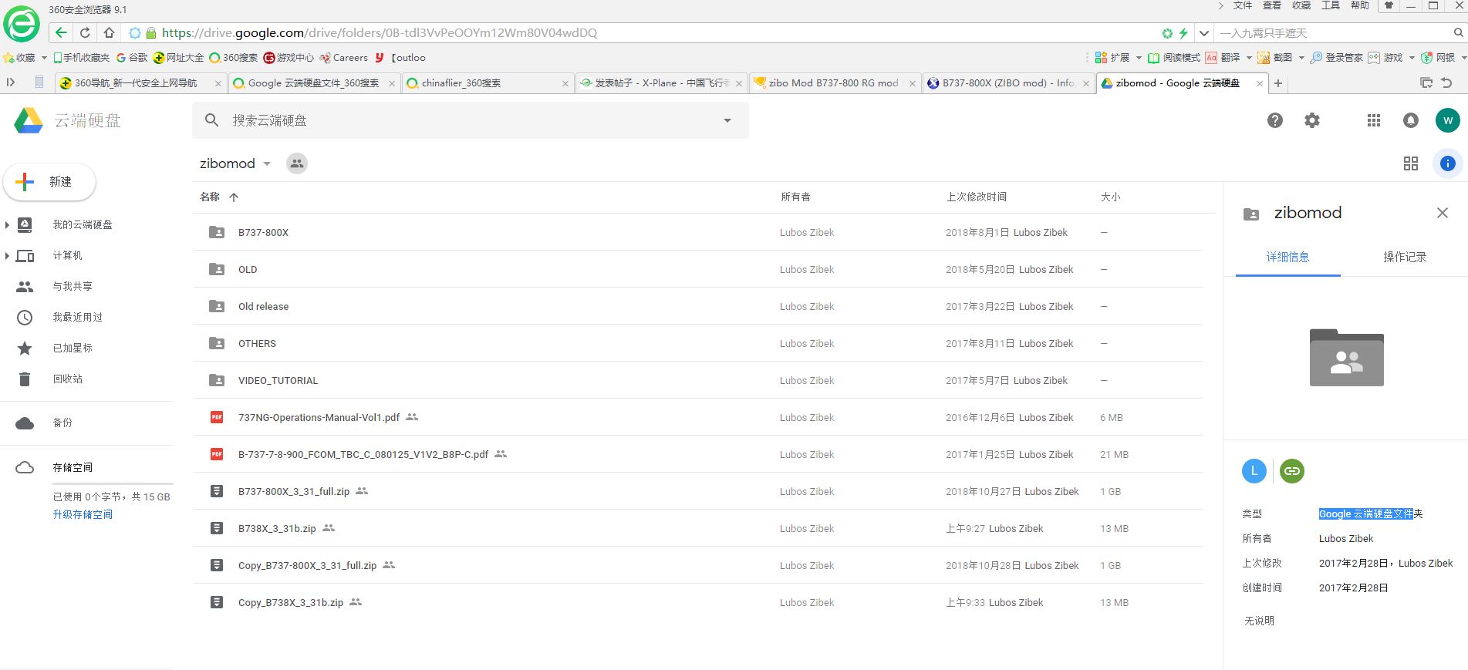This screenshot has height=670, width=1468.
Task: Expand the Computers tree arrow
Action: (x=7, y=255)
